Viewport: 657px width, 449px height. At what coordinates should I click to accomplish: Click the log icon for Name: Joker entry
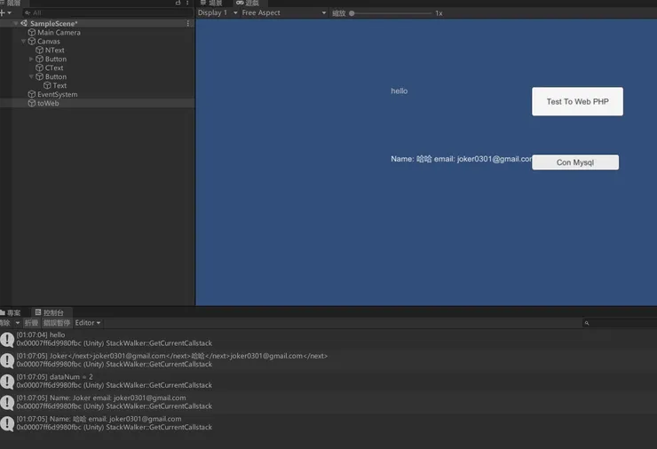(7, 402)
